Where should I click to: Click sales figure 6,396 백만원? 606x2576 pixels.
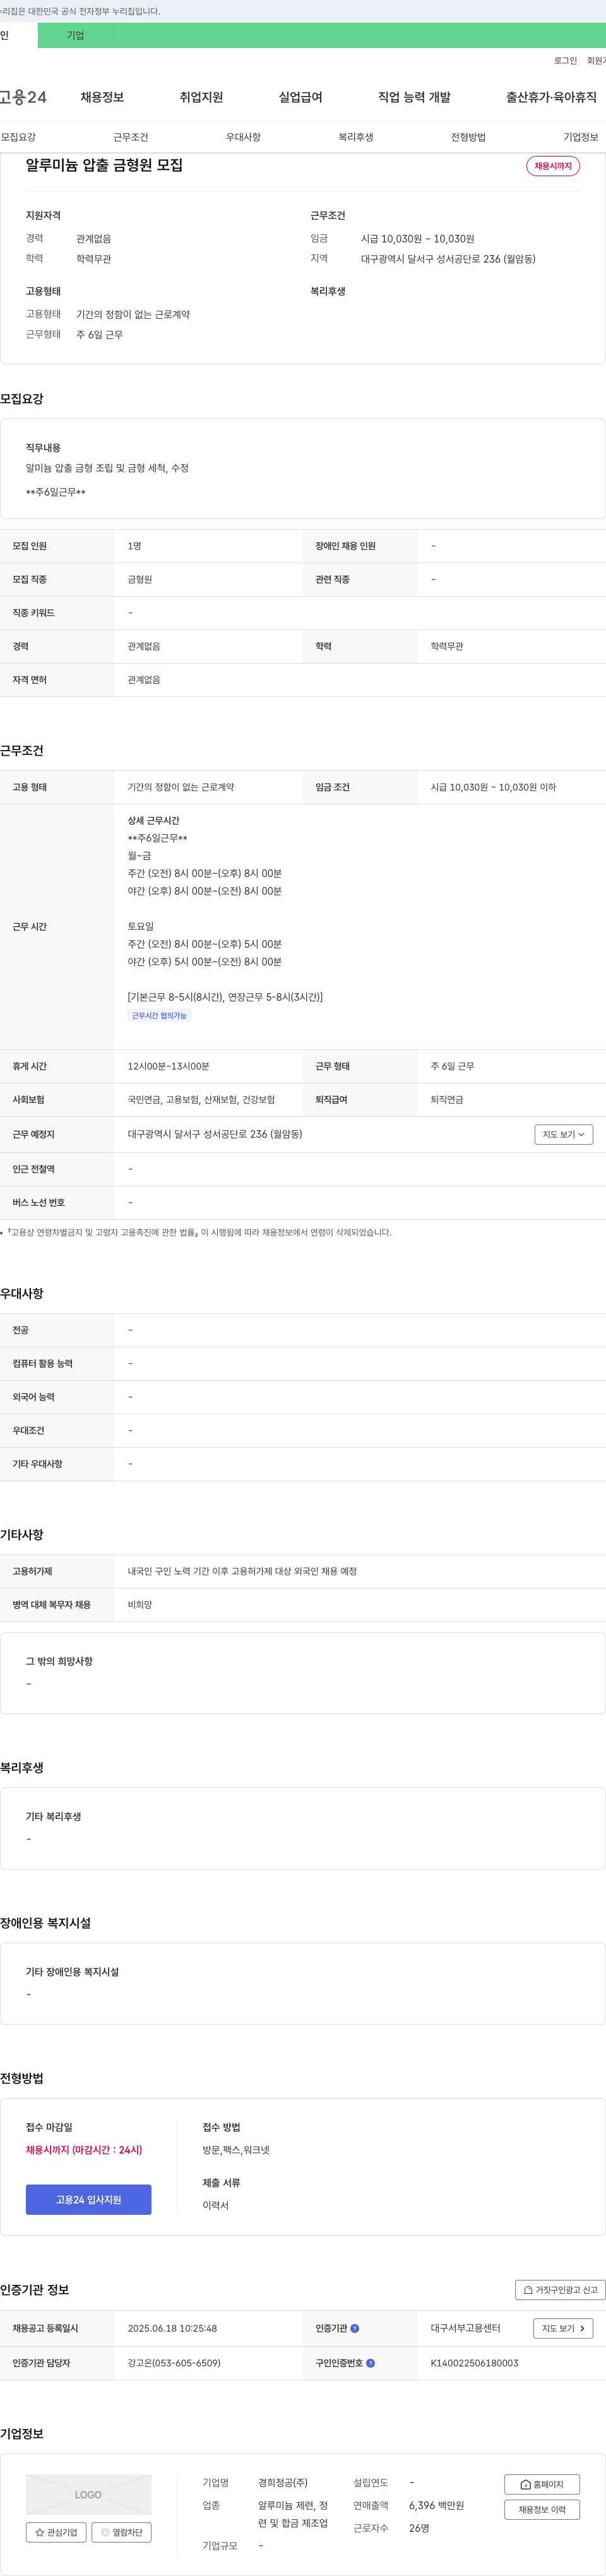pyautogui.click(x=436, y=2505)
